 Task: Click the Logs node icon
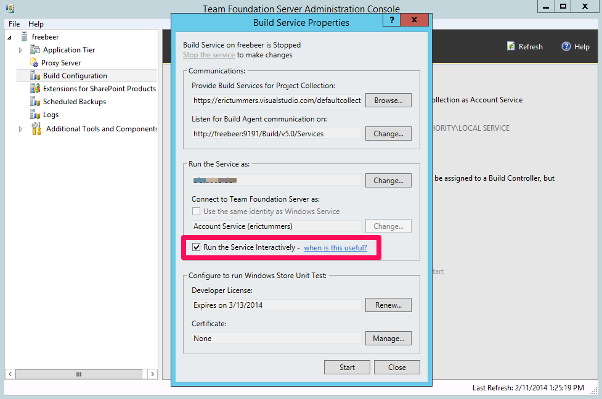pos(35,115)
